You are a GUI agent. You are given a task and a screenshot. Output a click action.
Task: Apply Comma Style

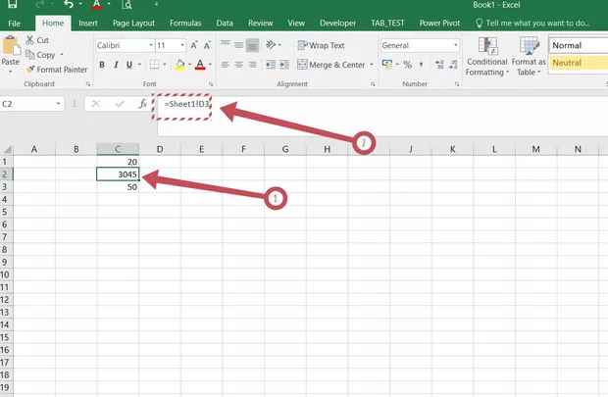(x=421, y=65)
